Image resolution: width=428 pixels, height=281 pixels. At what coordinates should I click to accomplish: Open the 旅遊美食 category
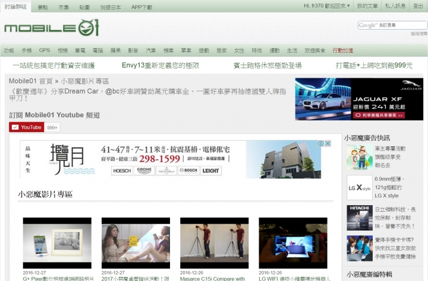[x=314, y=50]
